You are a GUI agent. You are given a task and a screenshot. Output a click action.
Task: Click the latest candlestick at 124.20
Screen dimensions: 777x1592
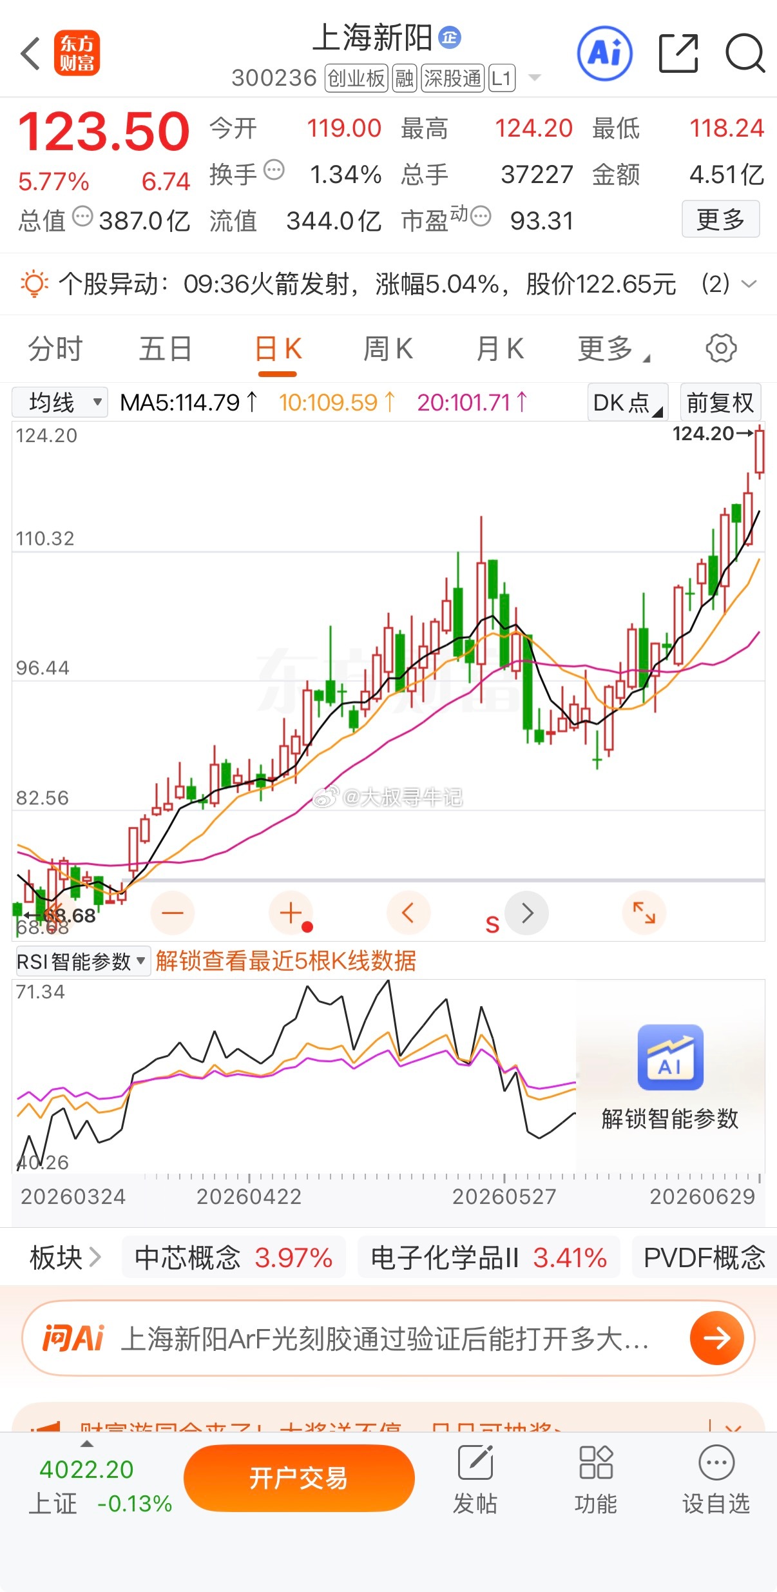[x=760, y=452]
